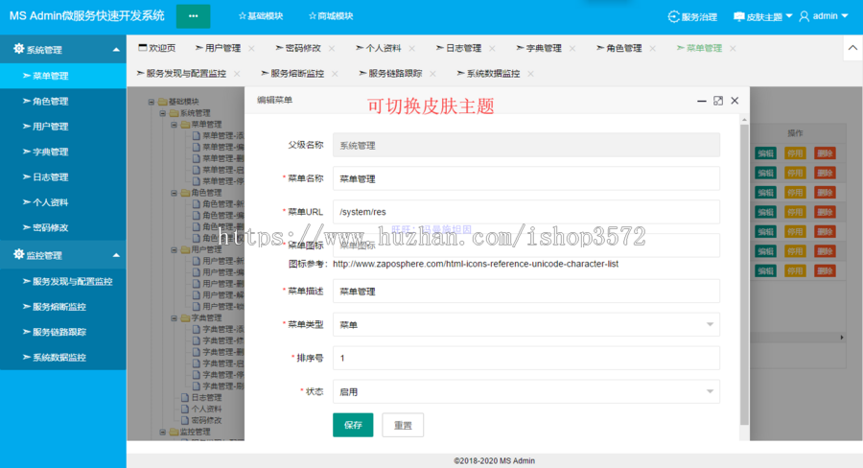Select 日志管理 in the sidebar
This screenshot has width=863, height=468.
point(63,177)
